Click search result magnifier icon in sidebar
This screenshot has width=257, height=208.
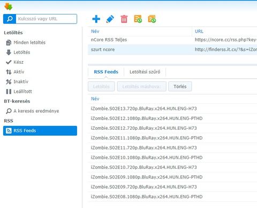[9, 111]
